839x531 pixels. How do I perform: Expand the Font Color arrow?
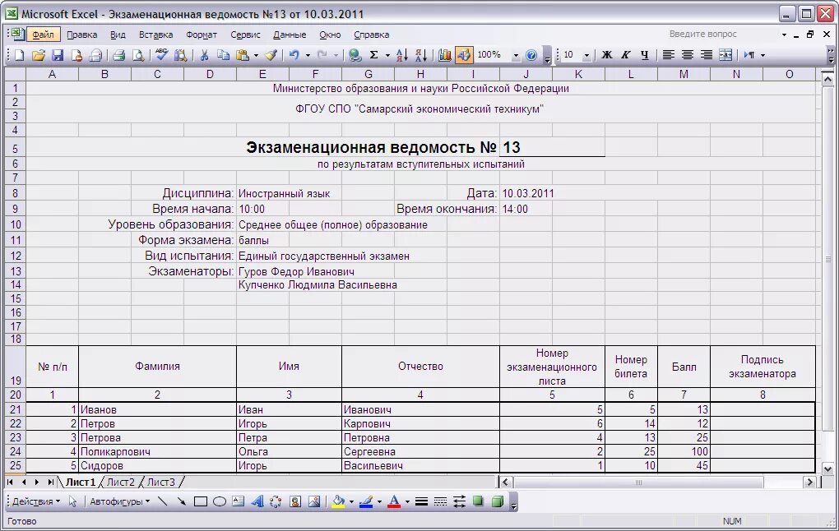pos(407,501)
